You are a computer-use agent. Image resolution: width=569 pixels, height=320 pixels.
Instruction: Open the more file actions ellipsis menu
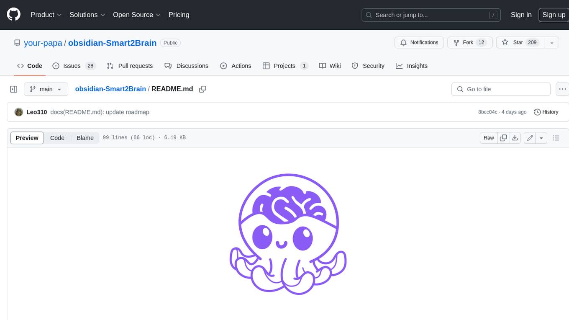click(x=562, y=89)
